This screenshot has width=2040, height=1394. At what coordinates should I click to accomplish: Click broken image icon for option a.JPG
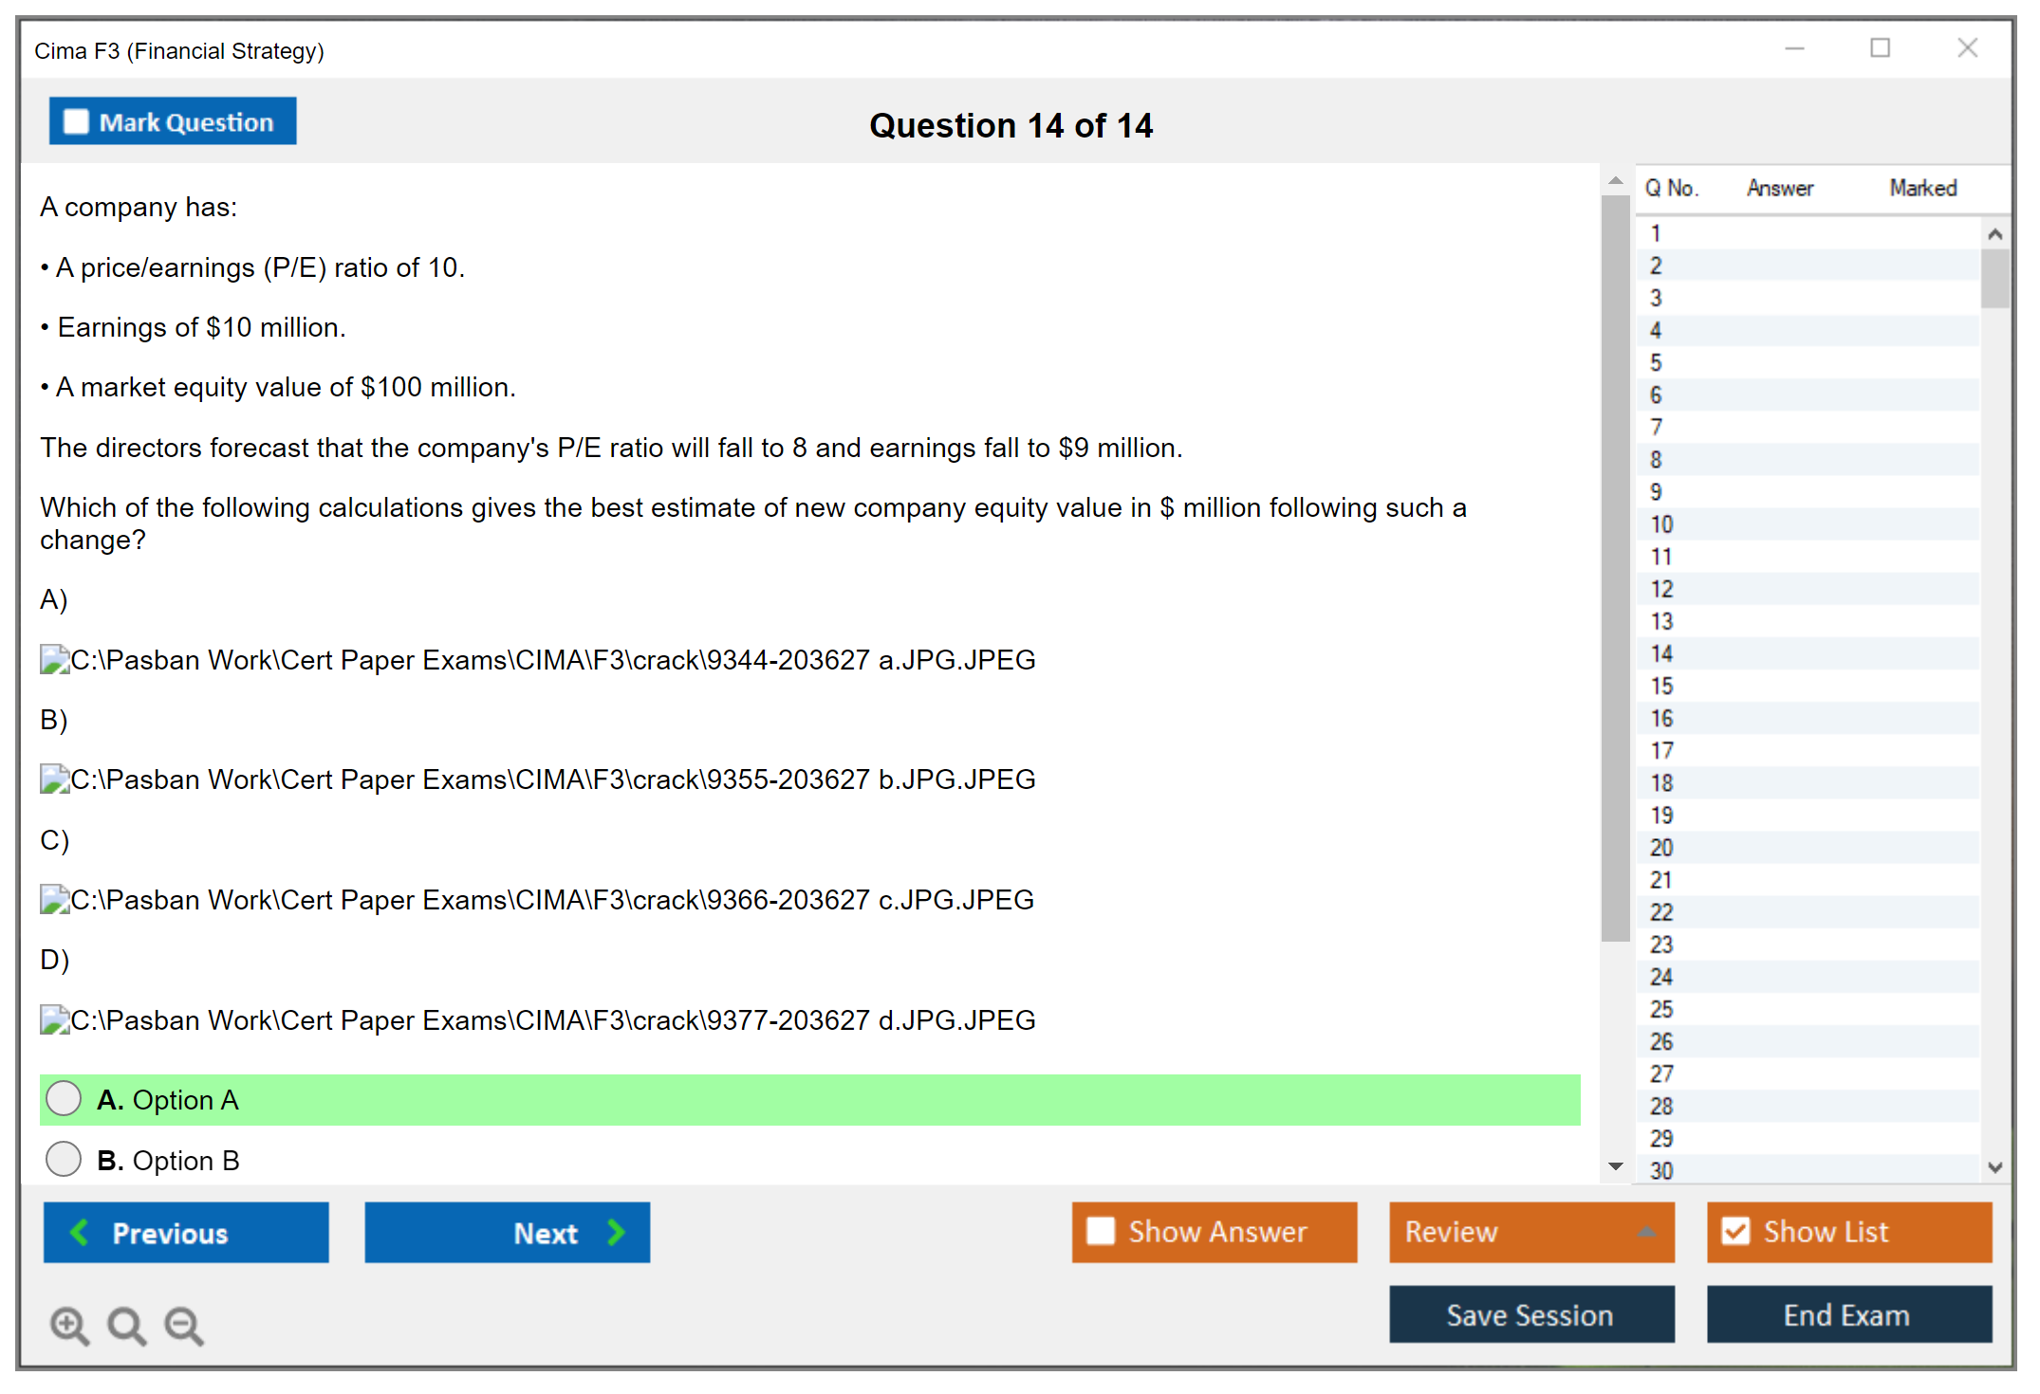(x=54, y=659)
